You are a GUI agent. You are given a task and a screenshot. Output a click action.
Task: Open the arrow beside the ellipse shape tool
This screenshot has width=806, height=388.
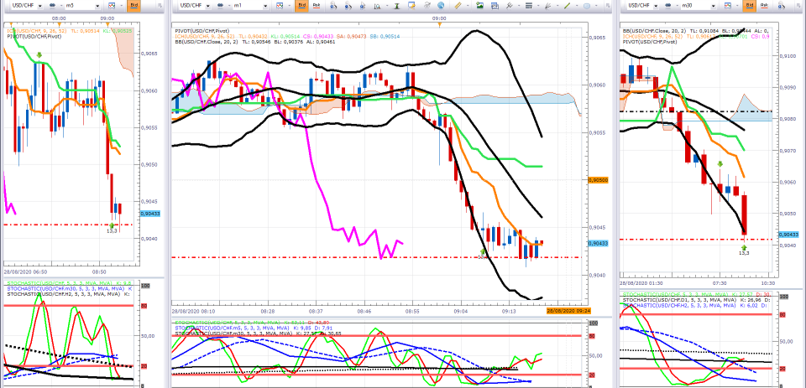coord(596,5)
